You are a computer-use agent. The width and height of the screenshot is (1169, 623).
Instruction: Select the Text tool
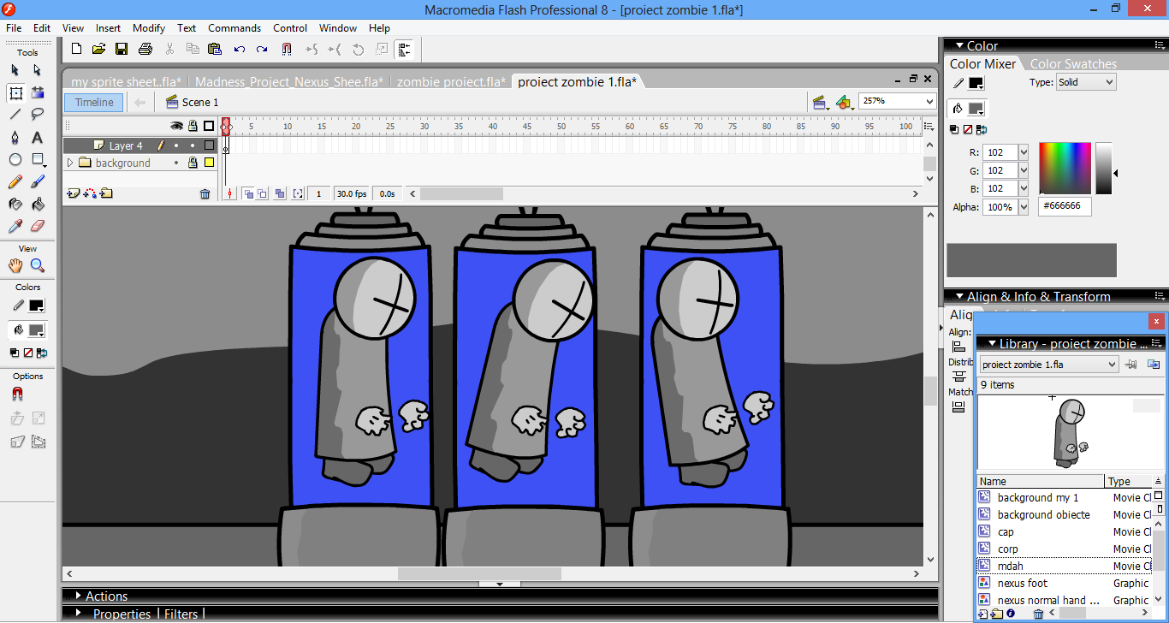point(38,137)
